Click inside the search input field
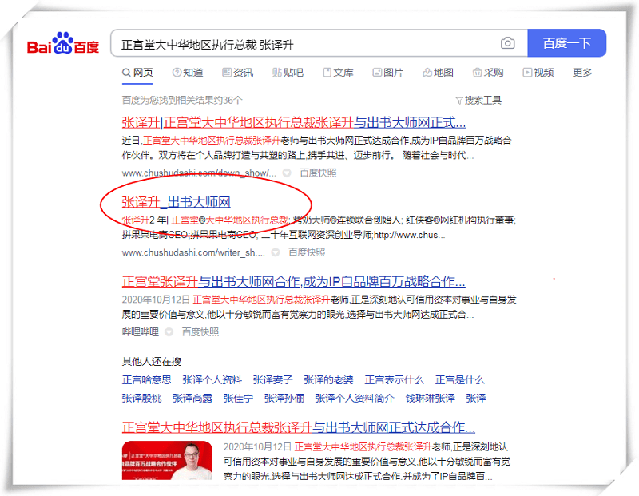Screen dimensions: 639x496 point(312,43)
